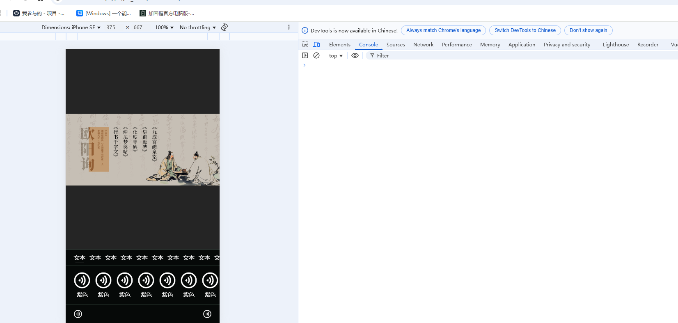Click the fifth 紫色 circular sound icon
This screenshot has height=323, width=678.
pyautogui.click(x=167, y=280)
